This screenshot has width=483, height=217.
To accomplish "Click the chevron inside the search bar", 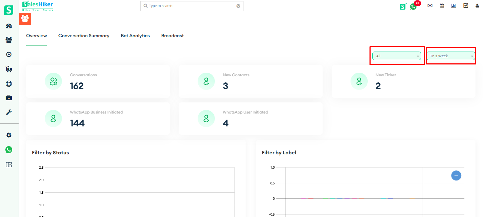I will point(238,6).
